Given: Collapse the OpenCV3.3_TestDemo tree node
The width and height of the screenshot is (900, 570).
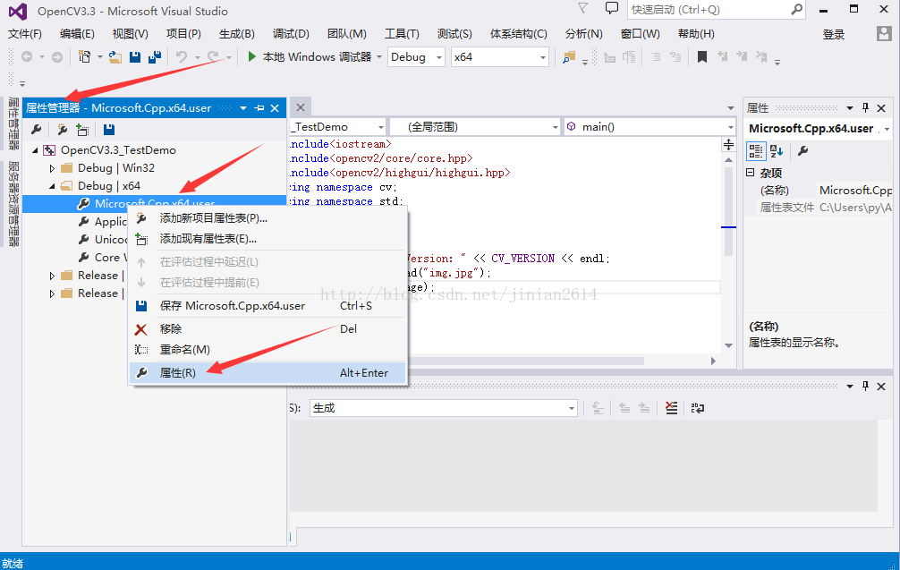Looking at the screenshot, I should pos(35,150).
